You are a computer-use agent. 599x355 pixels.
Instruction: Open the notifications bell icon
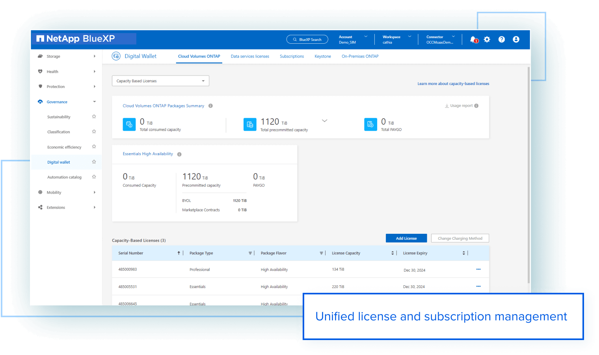tap(473, 39)
